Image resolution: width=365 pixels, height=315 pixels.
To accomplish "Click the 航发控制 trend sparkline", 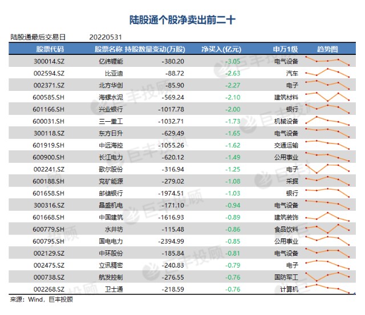I will (327, 277).
